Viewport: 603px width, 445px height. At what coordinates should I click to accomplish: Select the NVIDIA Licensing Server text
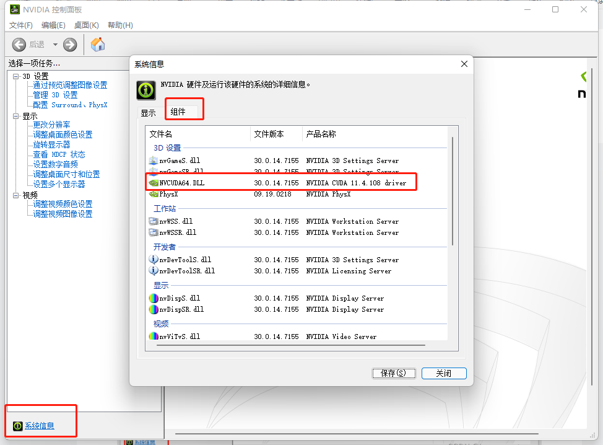click(x=349, y=271)
